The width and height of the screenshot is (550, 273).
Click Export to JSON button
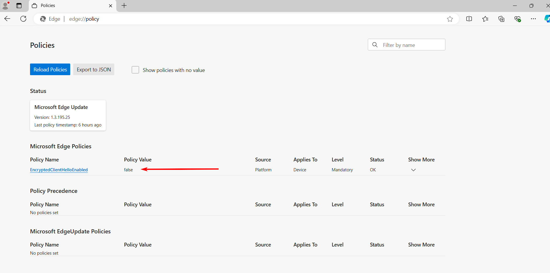pos(94,69)
